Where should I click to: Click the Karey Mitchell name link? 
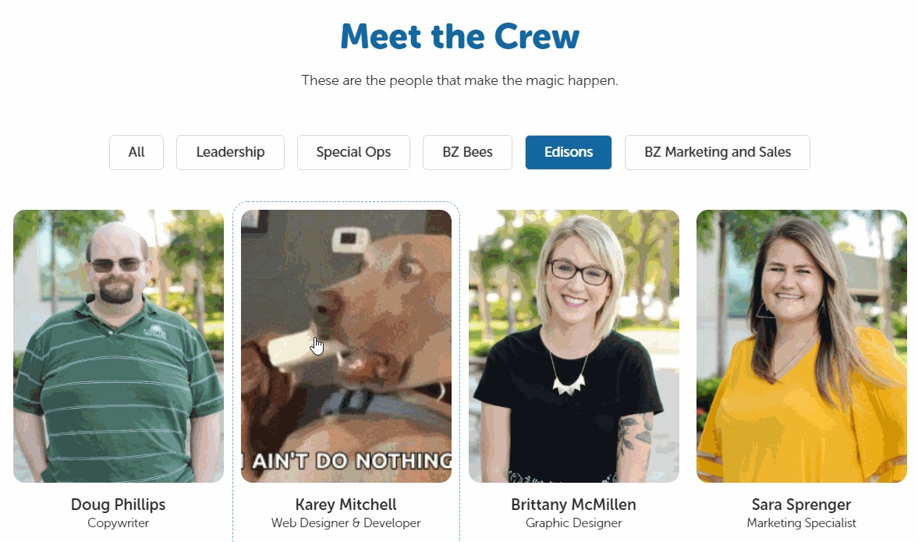[346, 504]
